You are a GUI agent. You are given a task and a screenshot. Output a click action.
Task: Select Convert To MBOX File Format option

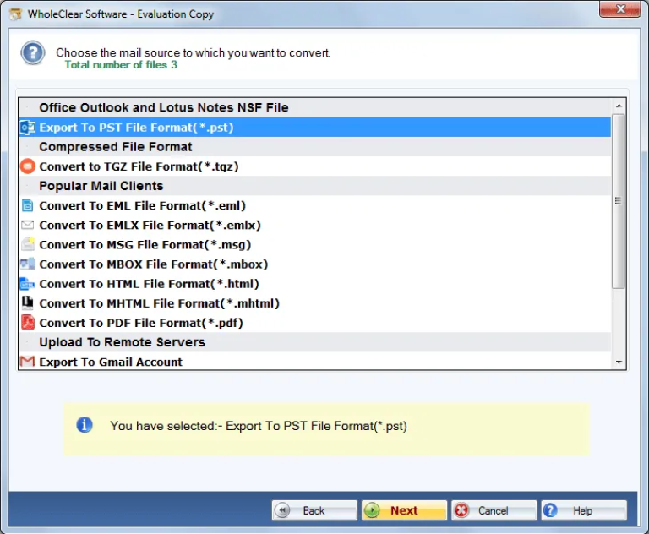coord(153,264)
